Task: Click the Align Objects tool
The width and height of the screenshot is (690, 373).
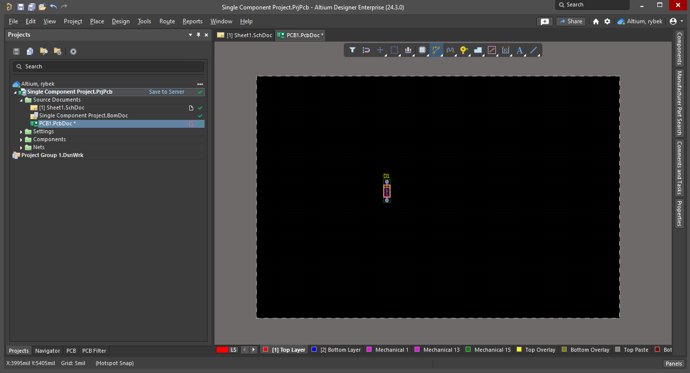Action: [408, 50]
